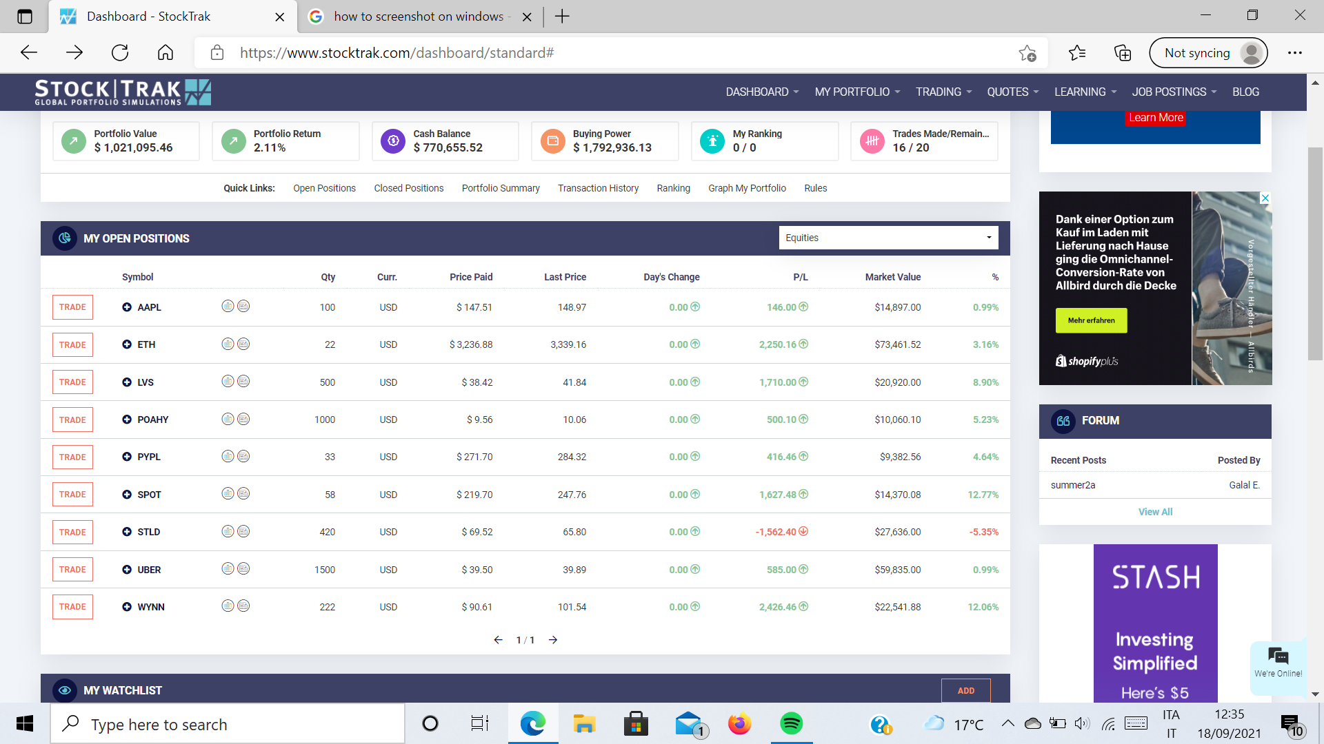Open the news icon in the LVS row
The height and width of the screenshot is (744, 1324).
pos(243,381)
